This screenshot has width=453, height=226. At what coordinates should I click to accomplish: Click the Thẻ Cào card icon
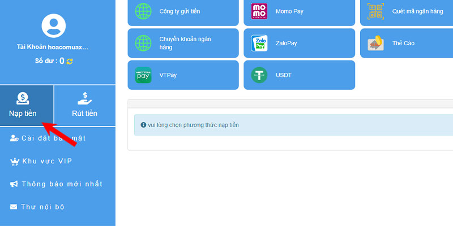click(375, 43)
